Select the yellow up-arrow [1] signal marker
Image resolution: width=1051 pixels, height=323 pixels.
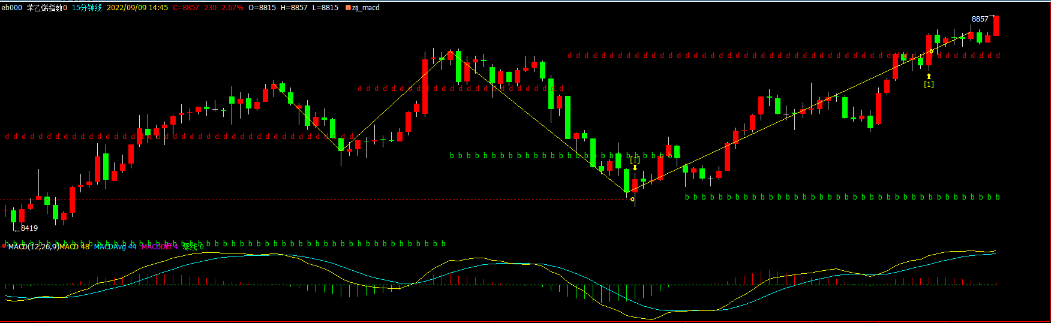pos(929,81)
